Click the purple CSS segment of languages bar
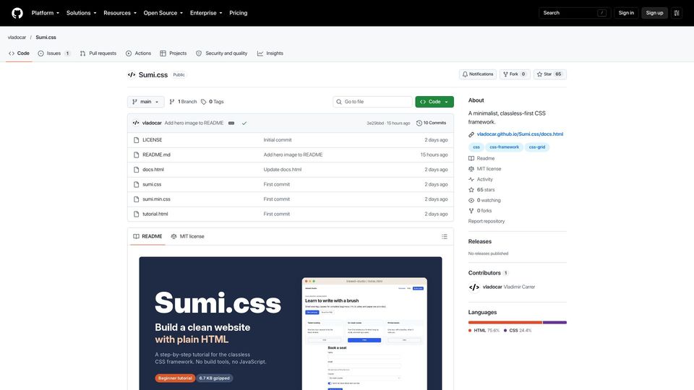Image resolution: width=694 pixels, height=390 pixels. point(554,322)
